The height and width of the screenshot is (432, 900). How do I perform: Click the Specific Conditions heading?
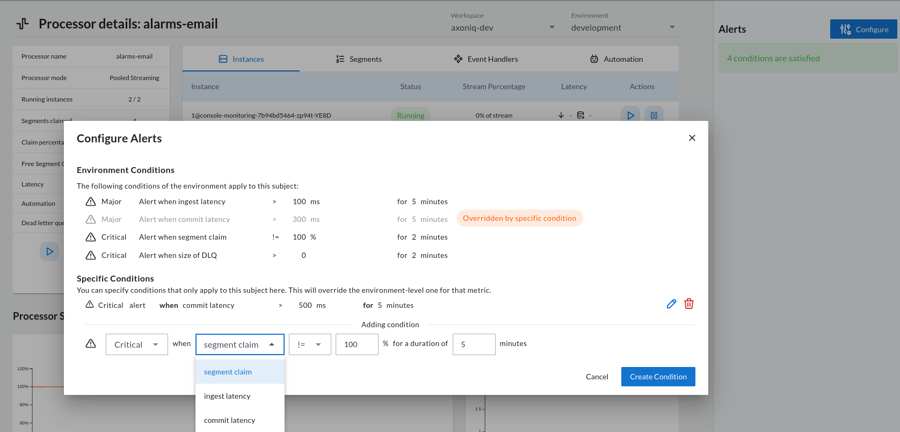point(115,278)
